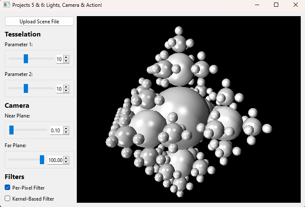Focus the Far Plane 100.00 field
The image size is (305, 207).
pos(55,160)
